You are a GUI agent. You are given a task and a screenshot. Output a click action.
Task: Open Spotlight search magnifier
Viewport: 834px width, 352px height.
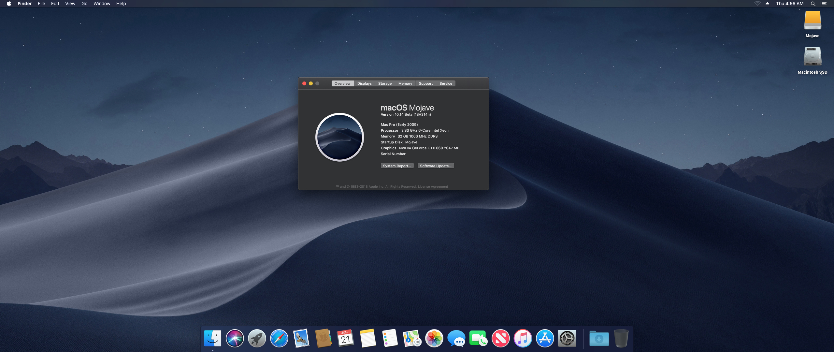(813, 4)
